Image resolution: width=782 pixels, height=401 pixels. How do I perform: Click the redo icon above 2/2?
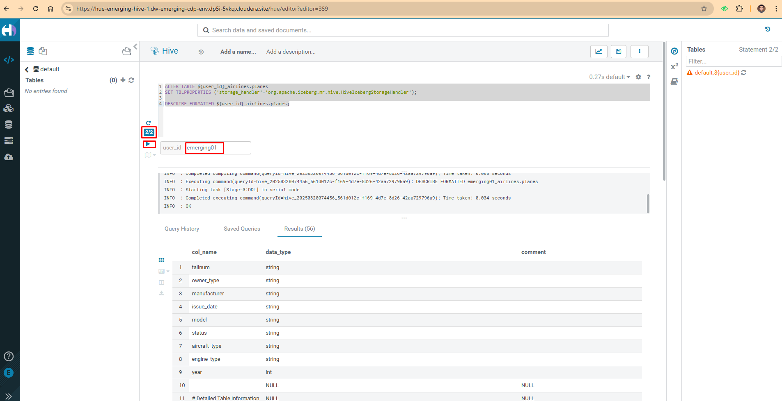(x=149, y=123)
